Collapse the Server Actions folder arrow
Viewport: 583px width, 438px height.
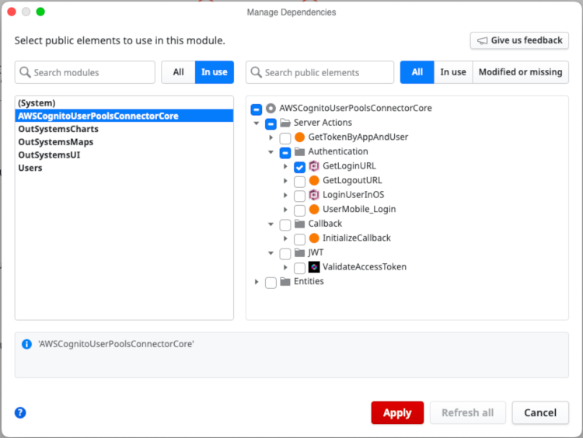[257, 123]
